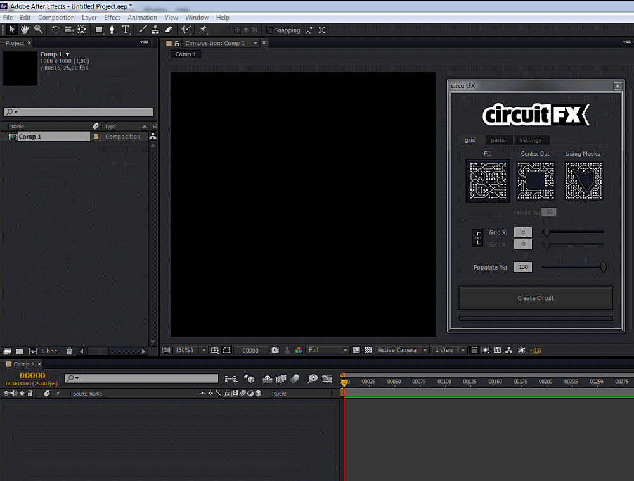Select the Pen tool in the toolbar

(x=112, y=30)
